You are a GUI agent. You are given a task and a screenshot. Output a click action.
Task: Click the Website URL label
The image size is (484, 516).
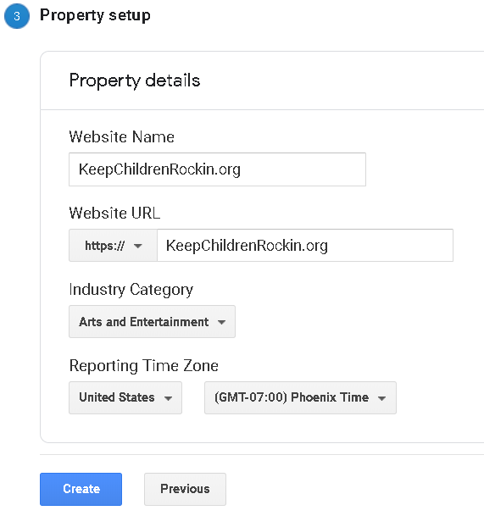114,213
